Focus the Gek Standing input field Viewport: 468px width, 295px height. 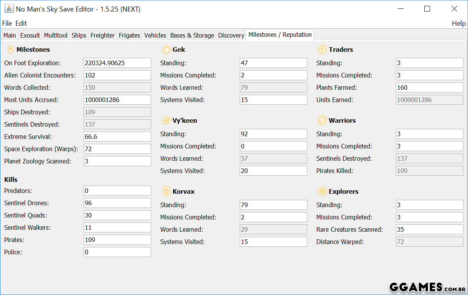pyautogui.click(x=273, y=63)
